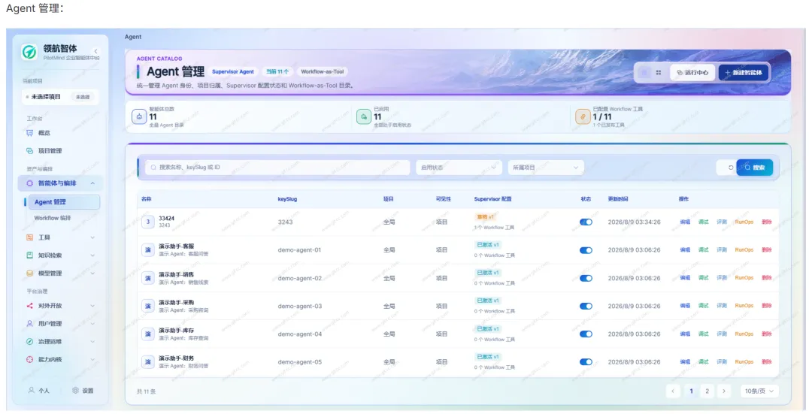Click the reset refresh icon
The image size is (812, 414).
pyautogui.click(x=730, y=168)
